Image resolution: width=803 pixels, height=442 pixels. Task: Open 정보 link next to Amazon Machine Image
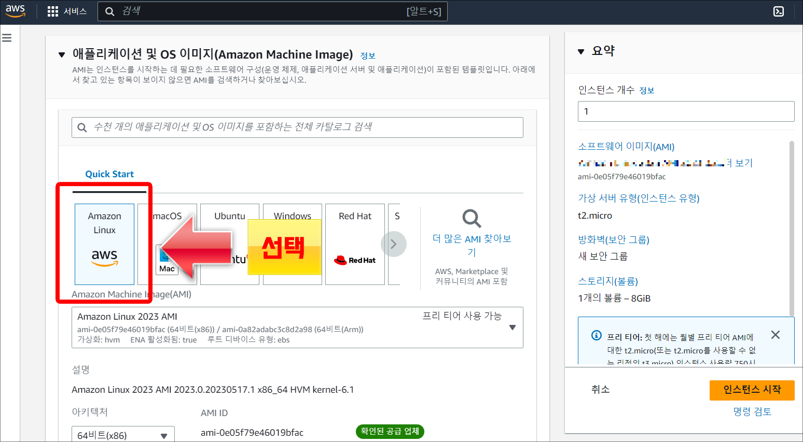tap(368, 55)
